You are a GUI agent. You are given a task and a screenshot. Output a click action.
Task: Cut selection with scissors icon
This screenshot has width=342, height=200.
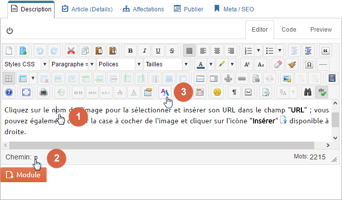[71, 50]
